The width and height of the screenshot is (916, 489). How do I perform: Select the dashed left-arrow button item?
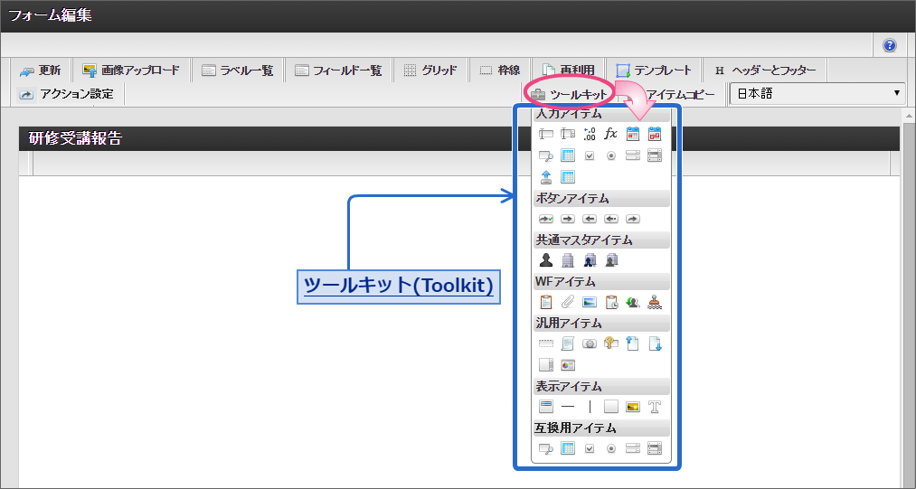(611, 219)
